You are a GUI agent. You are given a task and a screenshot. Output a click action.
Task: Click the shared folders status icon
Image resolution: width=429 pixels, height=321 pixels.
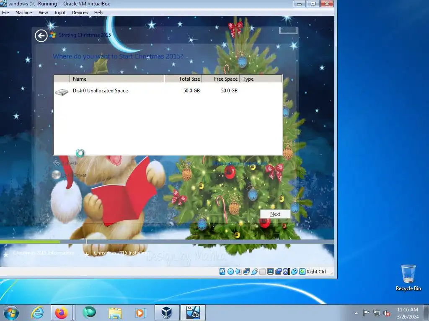pos(262,271)
